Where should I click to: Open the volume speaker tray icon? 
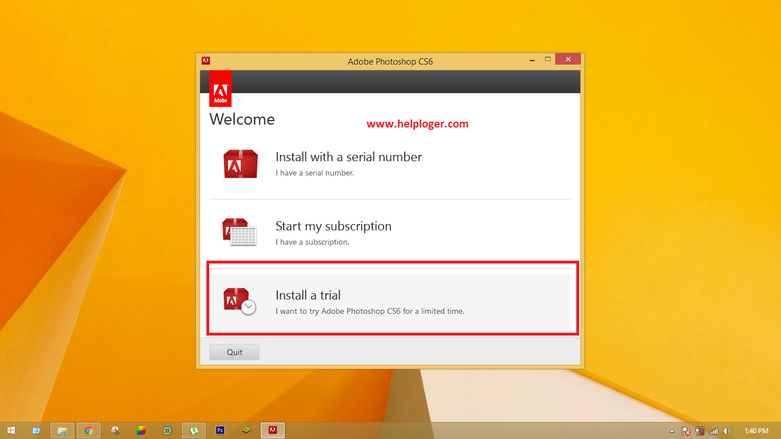(727, 431)
